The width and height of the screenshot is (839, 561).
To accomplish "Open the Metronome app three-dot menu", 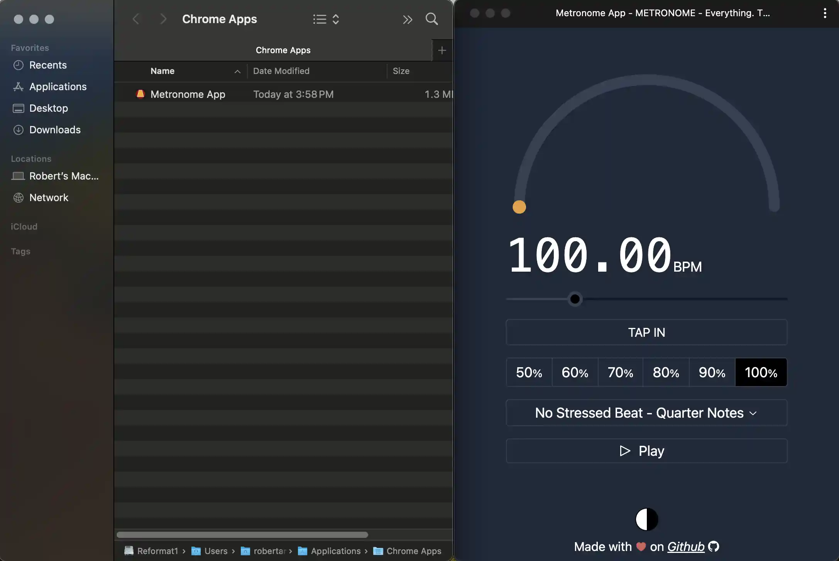I will click(825, 13).
